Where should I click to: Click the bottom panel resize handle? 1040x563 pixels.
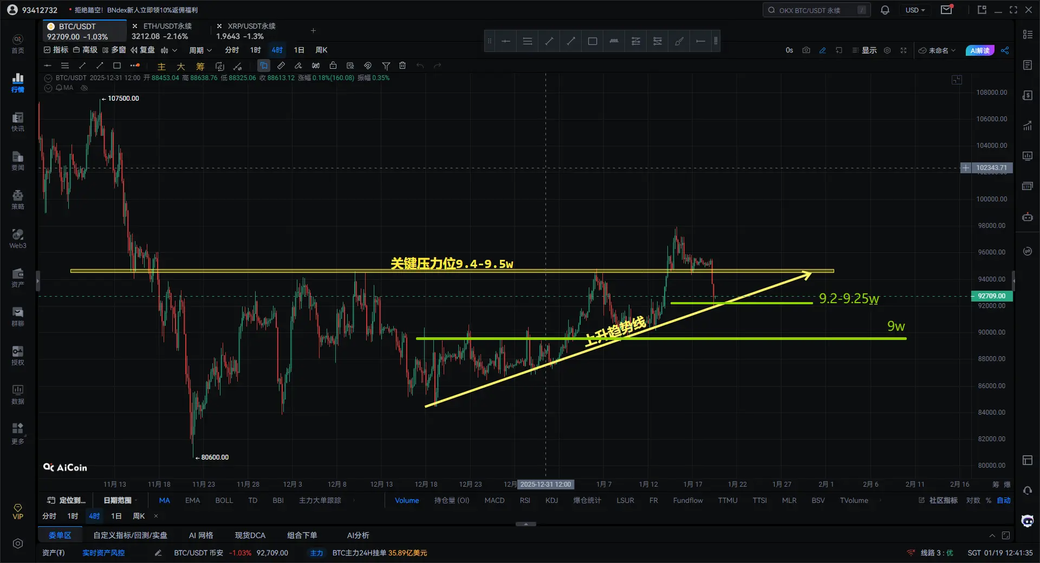(525, 524)
